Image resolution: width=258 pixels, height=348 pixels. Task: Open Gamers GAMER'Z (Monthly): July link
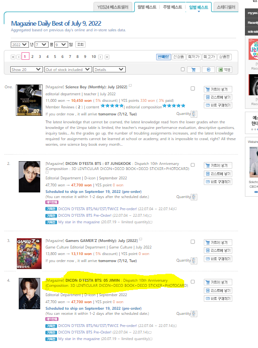(x=101, y=241)
